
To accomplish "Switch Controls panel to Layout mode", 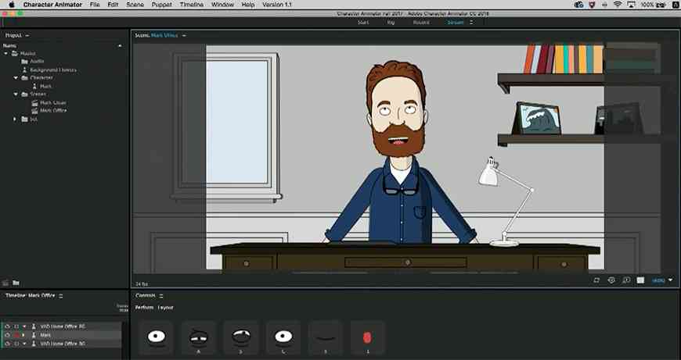I will pyautogui.click(x=166, y=308).
